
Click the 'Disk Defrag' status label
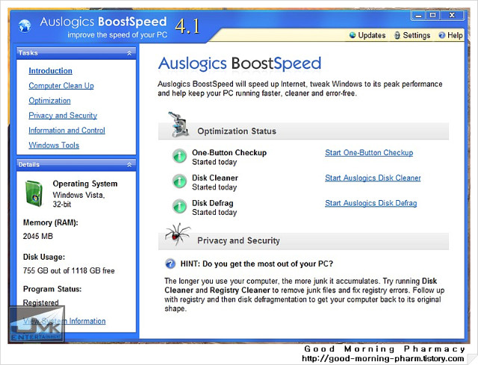212,203
